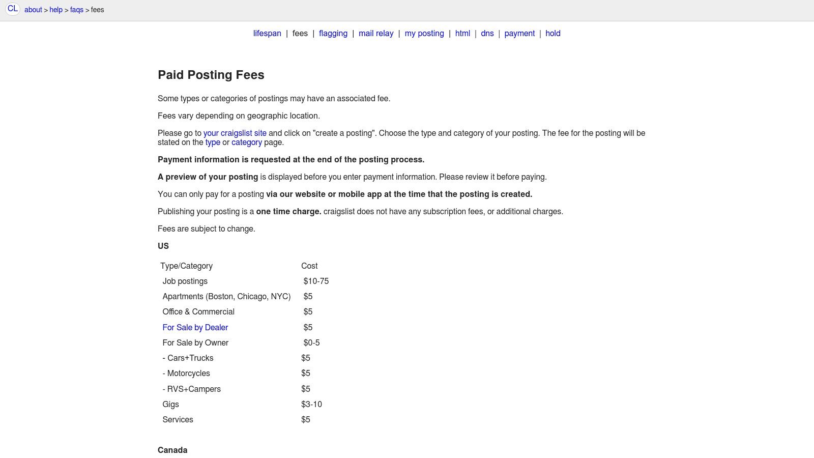Select the Paid Posting Fees heading
The height and width of the screenshot is (458, 814).
(211, 75)
